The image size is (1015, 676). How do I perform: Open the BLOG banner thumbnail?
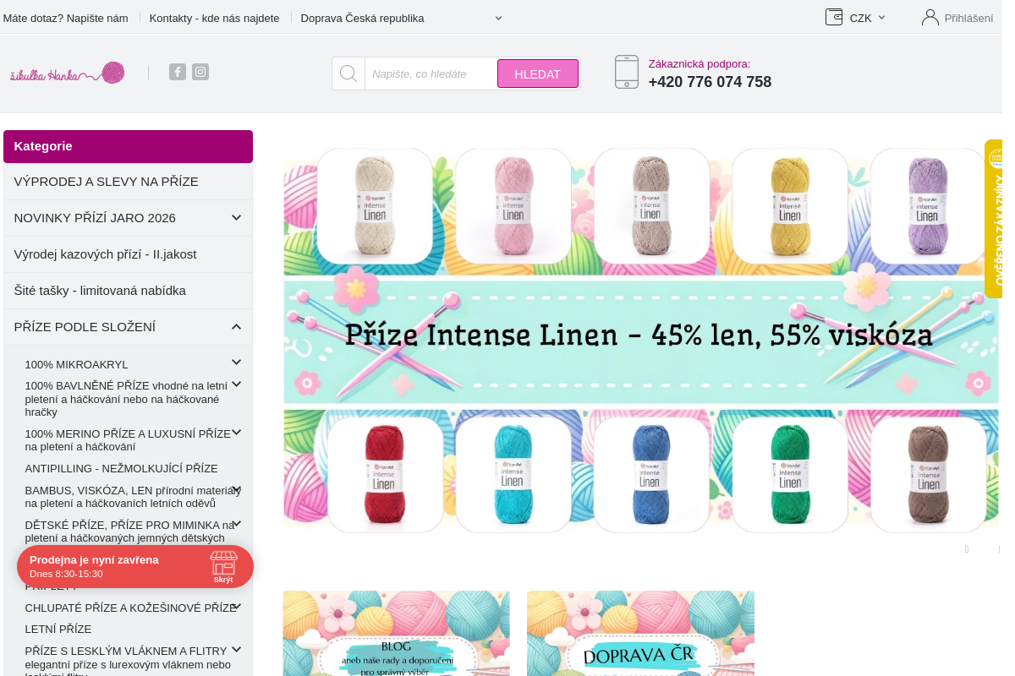(x=397, y=633)
